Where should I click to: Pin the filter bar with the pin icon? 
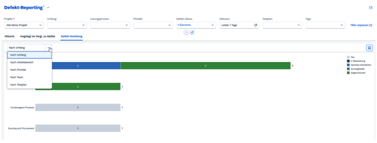point(192,32)
